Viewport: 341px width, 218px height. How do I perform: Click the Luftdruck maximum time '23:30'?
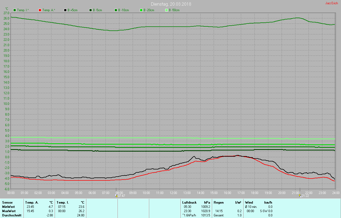[x=187, y=211]
